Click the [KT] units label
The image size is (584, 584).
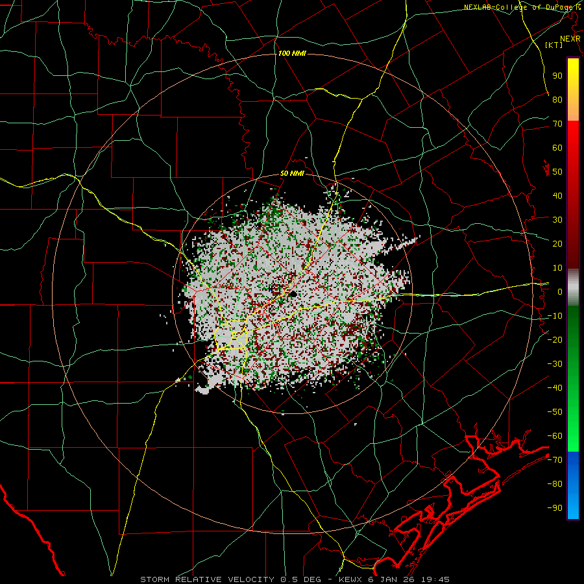point(554,45)
